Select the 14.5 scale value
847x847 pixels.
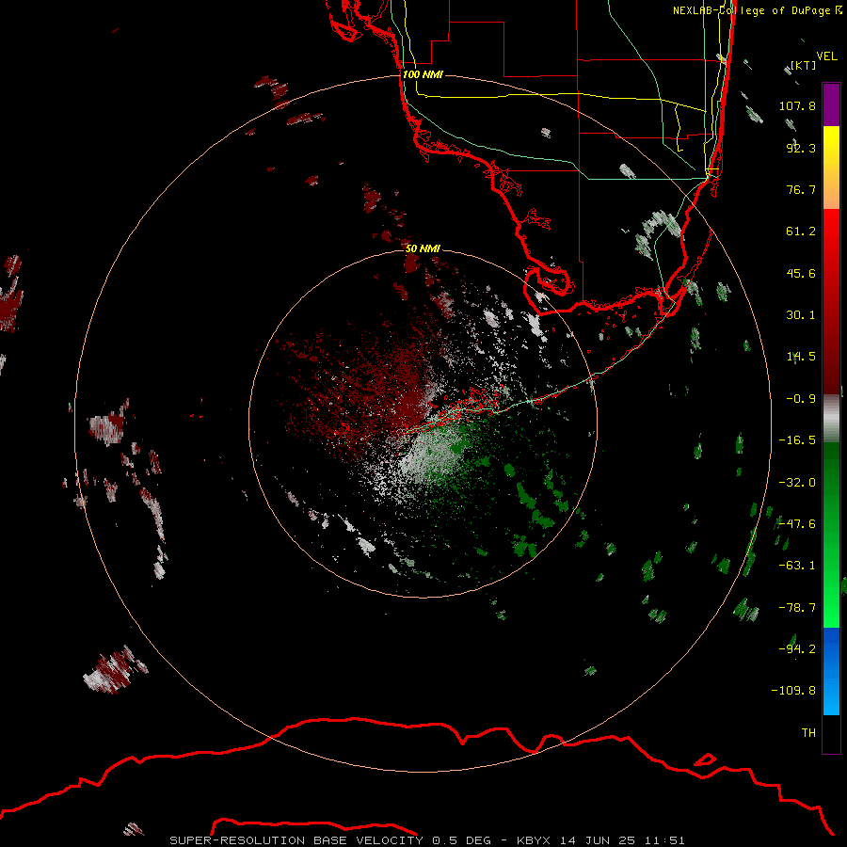pos(801,357)
